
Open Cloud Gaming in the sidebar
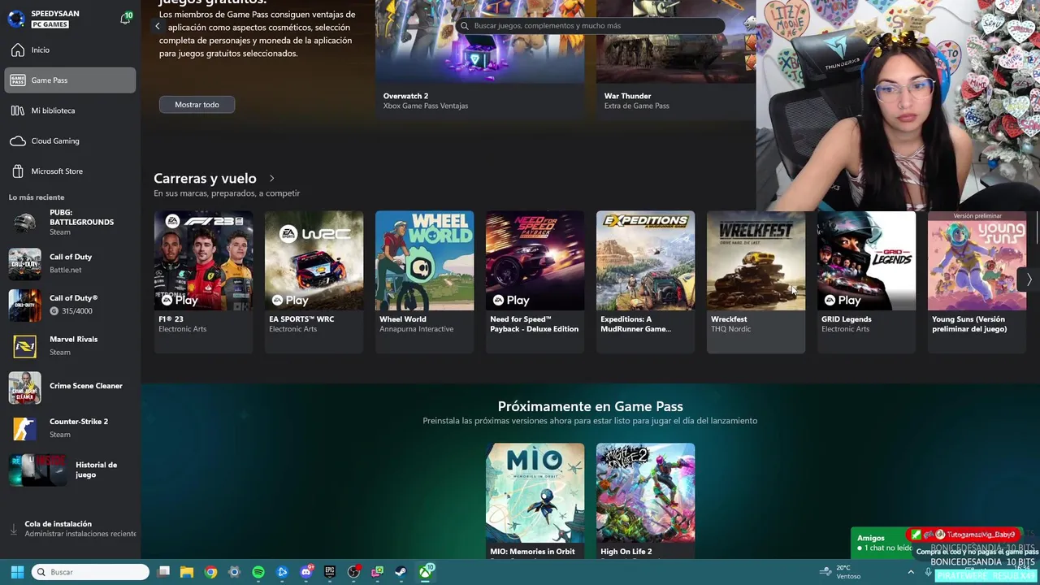click(71, 141)
